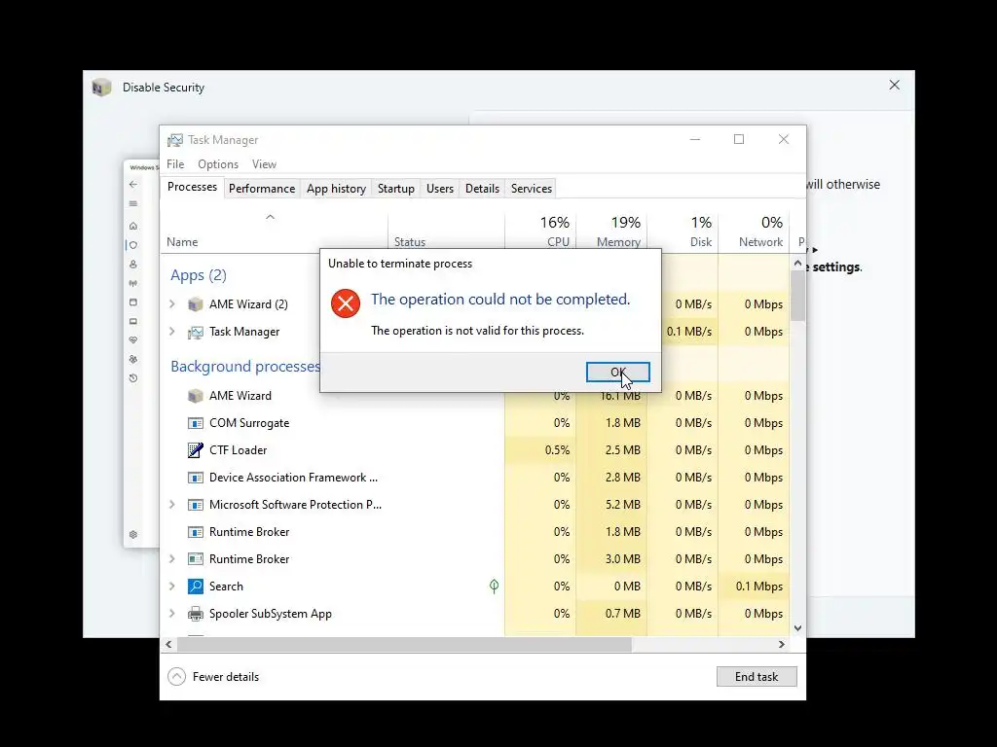Click the Disable Security window icon

(101, 87)
